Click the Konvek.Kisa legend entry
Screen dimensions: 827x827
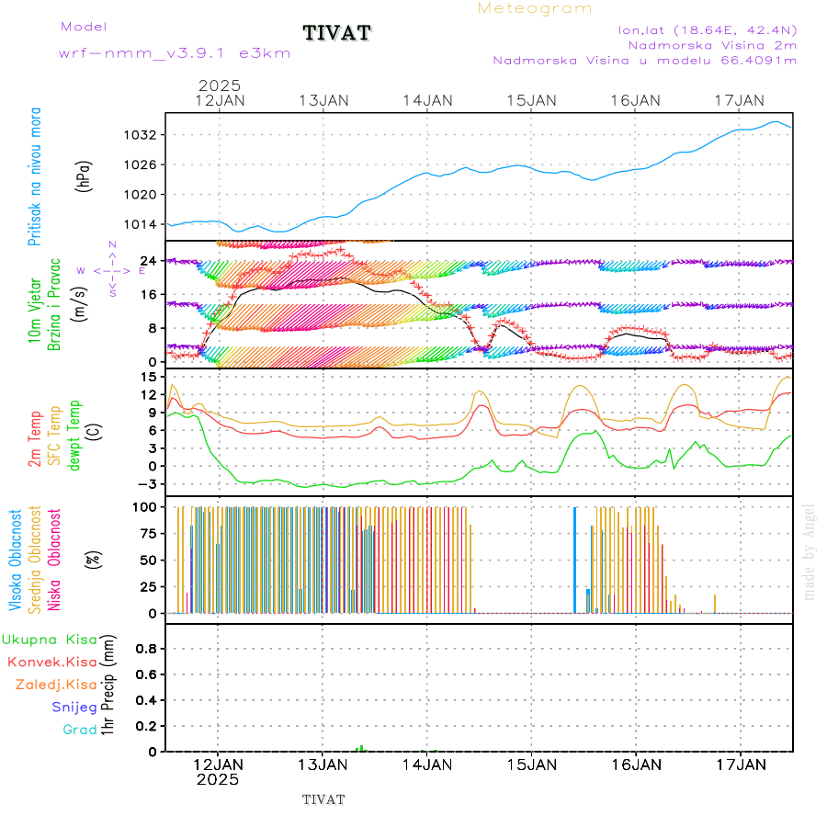click(x=52, y=662)
